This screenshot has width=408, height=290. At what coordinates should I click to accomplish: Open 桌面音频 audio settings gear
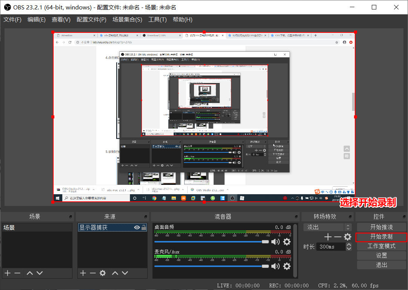(287, 242)
